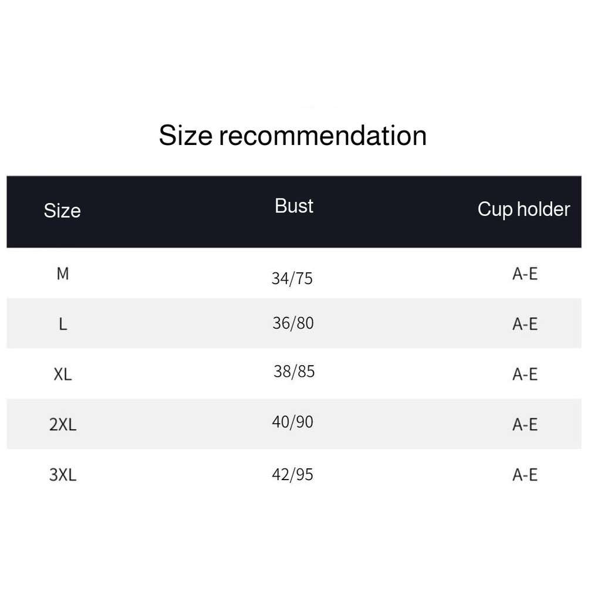This screenshot has width=601, height=601.
Task: Select the 34/75 bust value
Action: pos(292,279)
